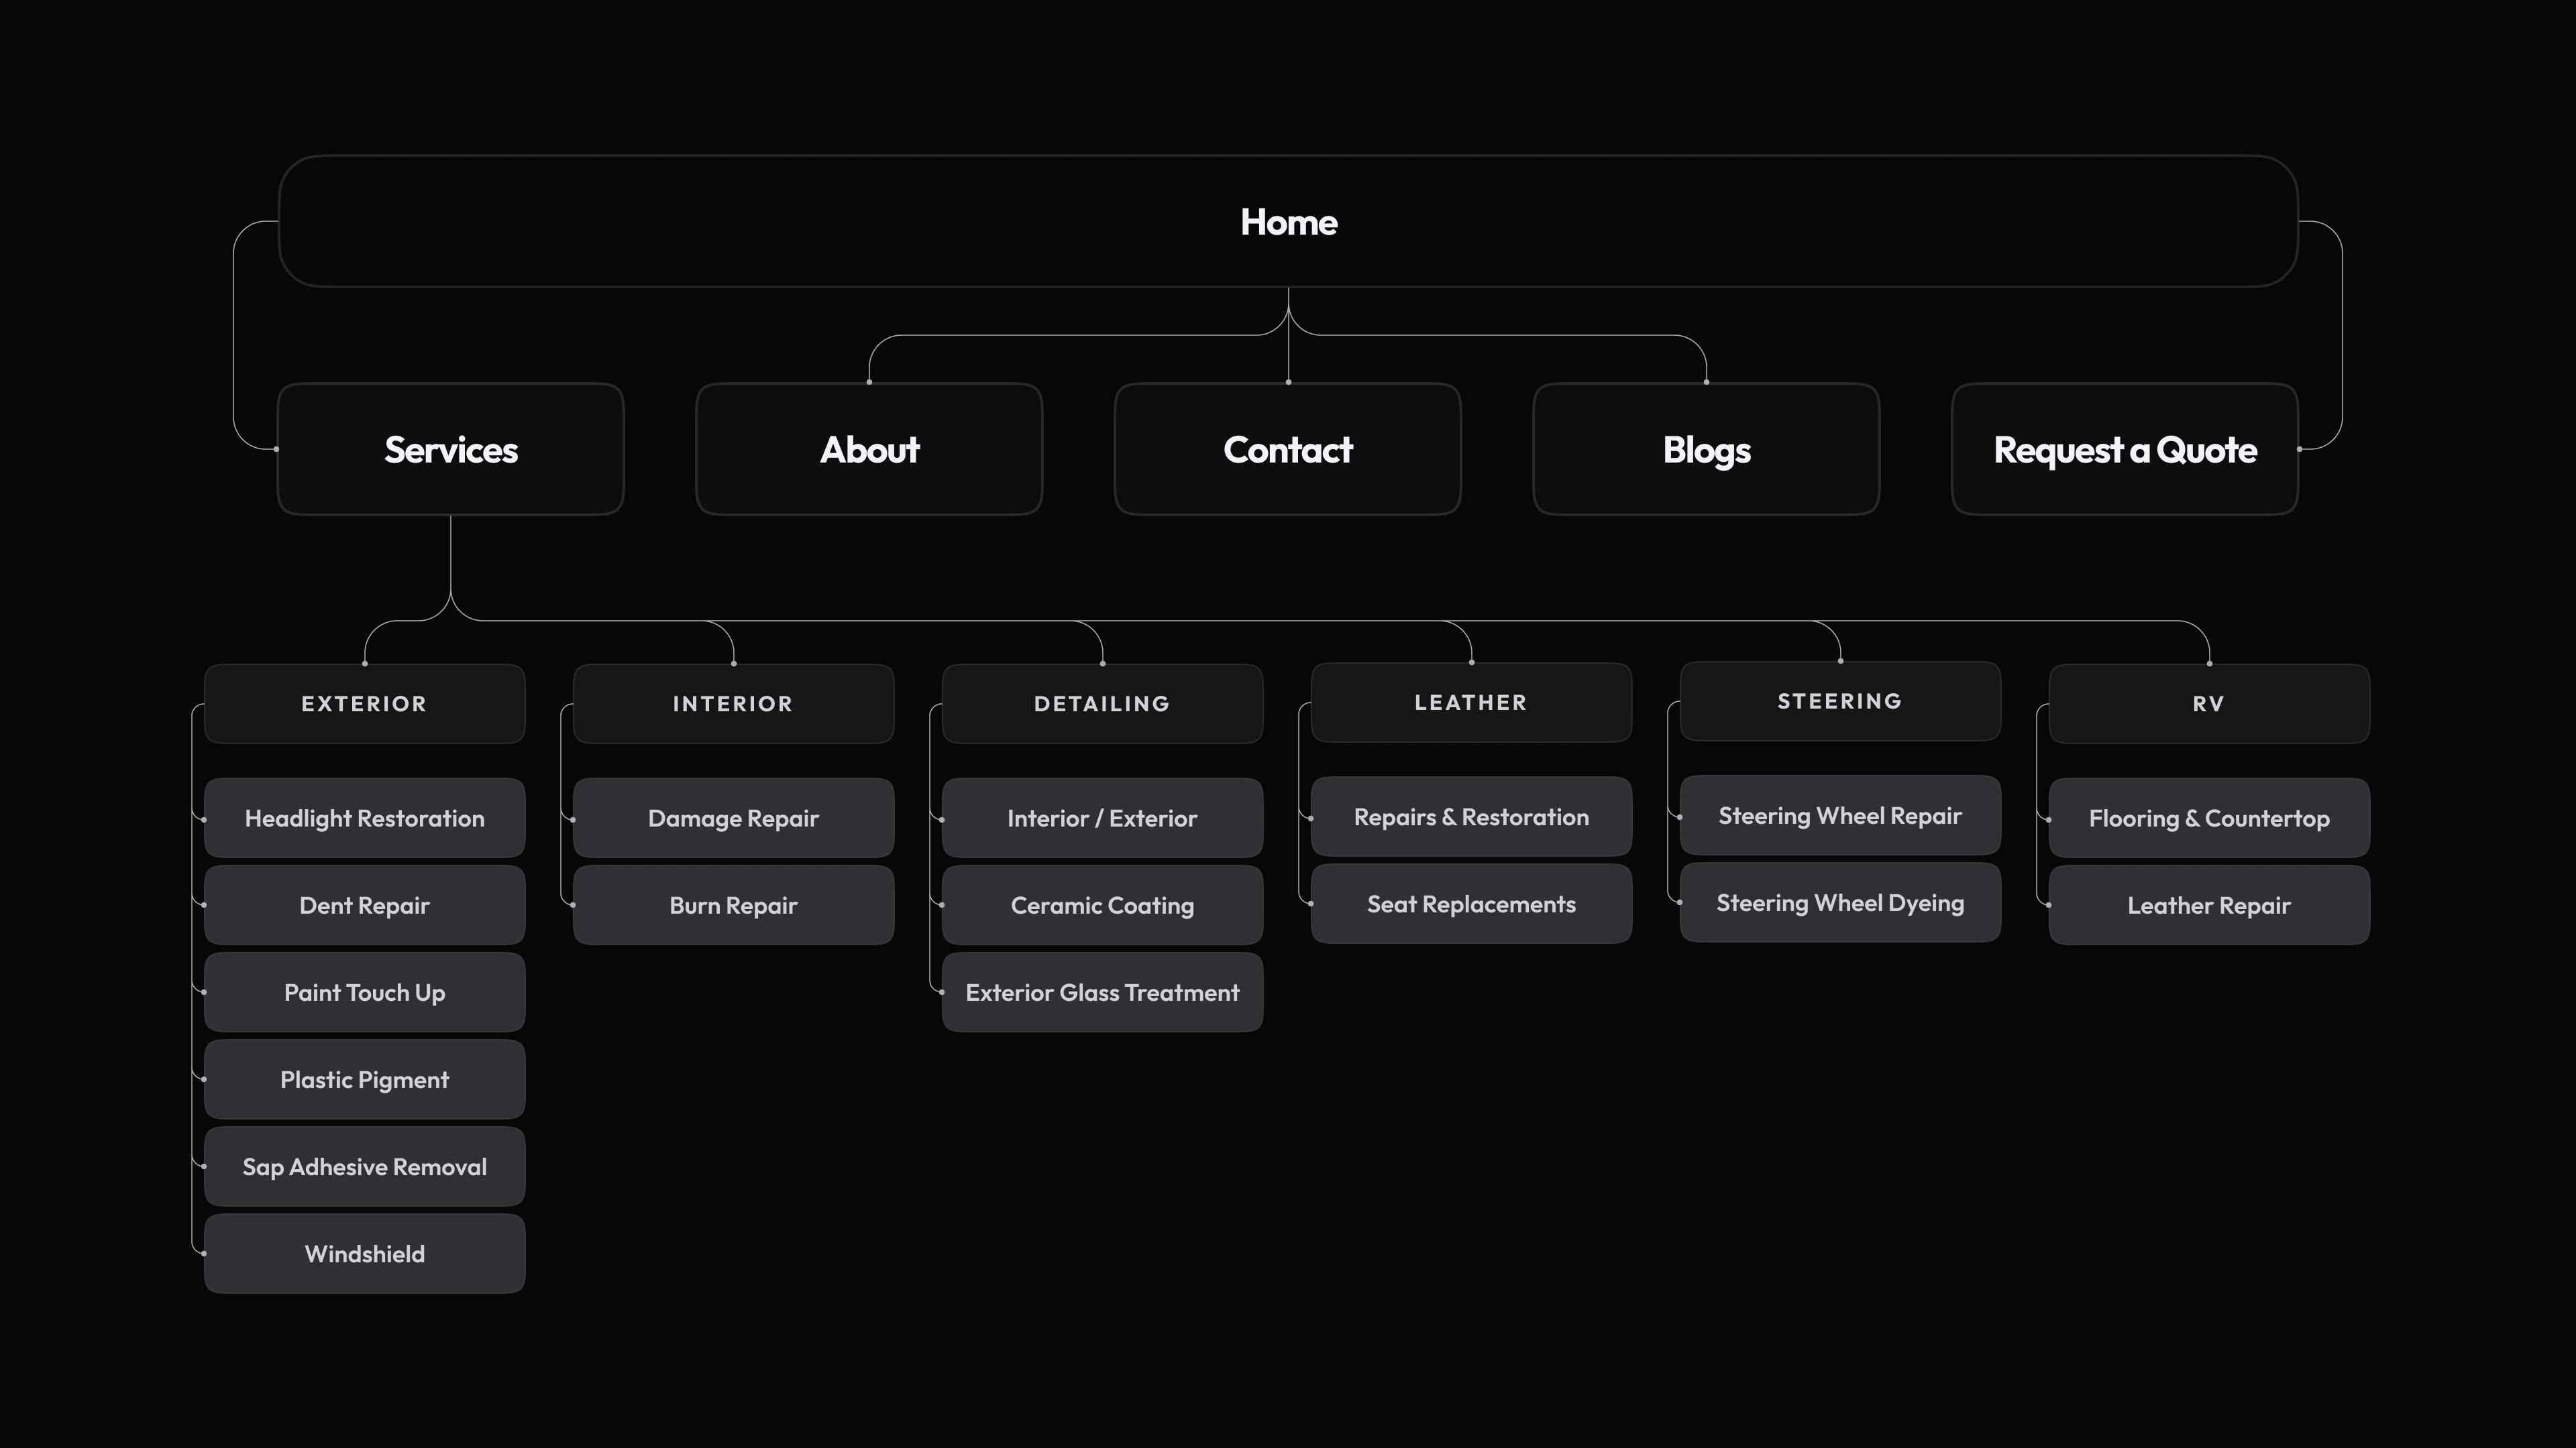This screenshot has width=2576, height=1448.
Task: Click Exterior Glass Treatment item
Action: coord(1102,992)
